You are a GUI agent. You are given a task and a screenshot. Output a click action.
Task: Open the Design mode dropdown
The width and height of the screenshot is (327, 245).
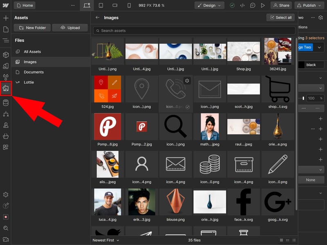[209, 5]
